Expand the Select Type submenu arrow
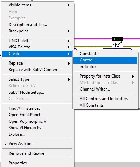The image size is (140, 167). pos(69,79)
